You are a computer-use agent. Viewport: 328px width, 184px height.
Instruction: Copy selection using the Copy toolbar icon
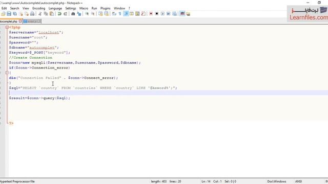pos(46,14)
